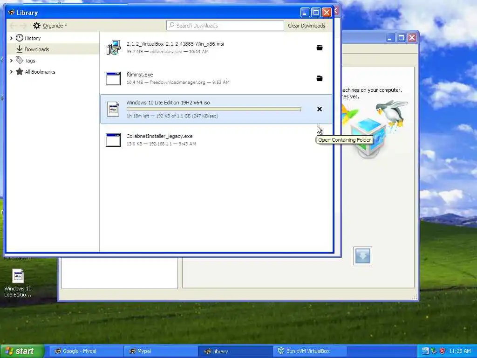Close the Library window

(327, 13)
